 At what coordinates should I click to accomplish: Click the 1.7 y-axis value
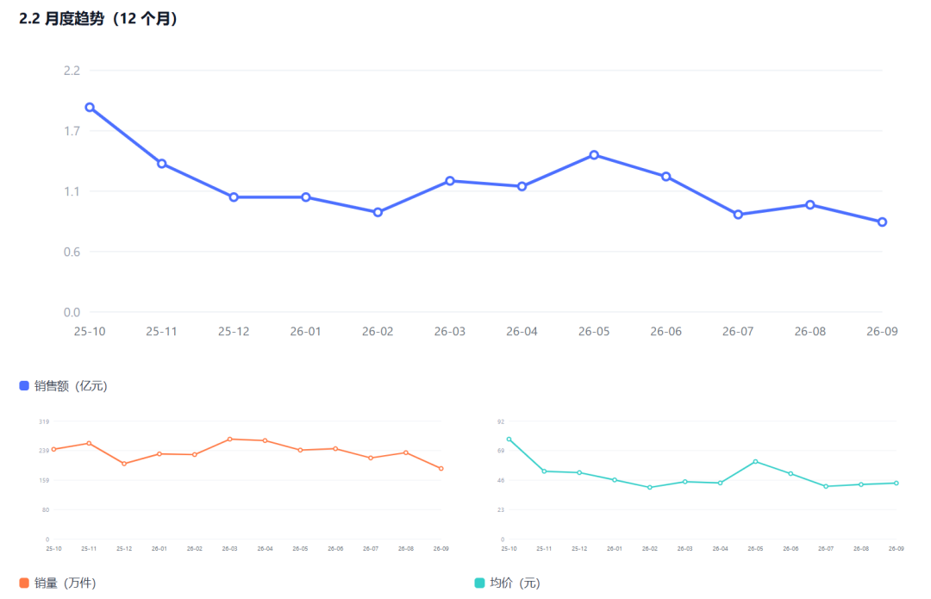[x=72, y=131]
